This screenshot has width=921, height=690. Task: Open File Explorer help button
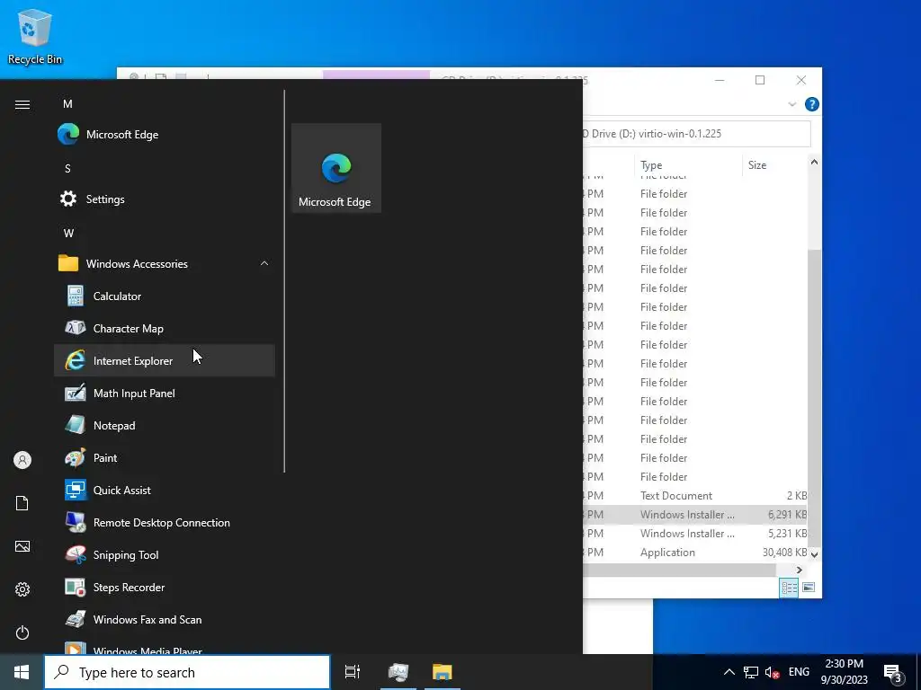[812, 104]
